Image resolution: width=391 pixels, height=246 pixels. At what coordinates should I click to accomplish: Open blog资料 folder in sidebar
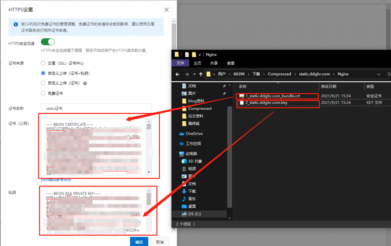[x=196, y=101]
